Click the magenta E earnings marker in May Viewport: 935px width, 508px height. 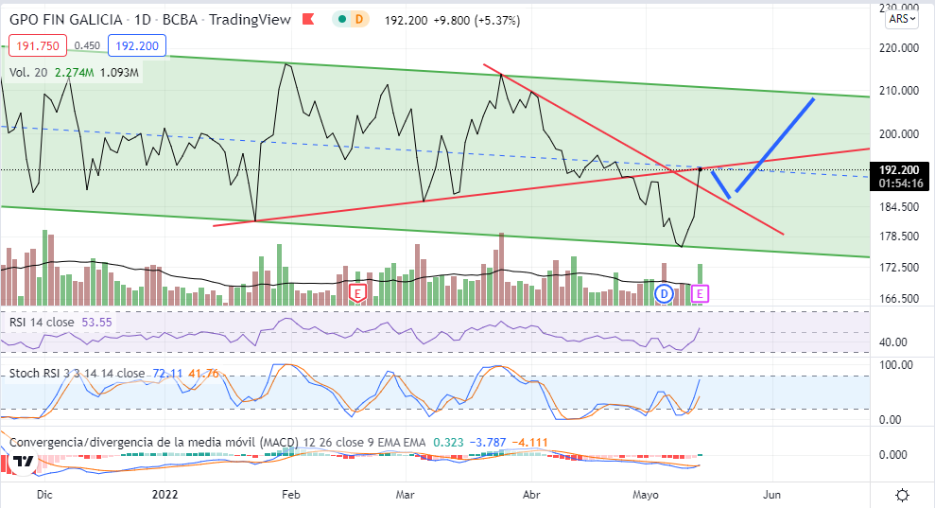(x=700, y=293)
